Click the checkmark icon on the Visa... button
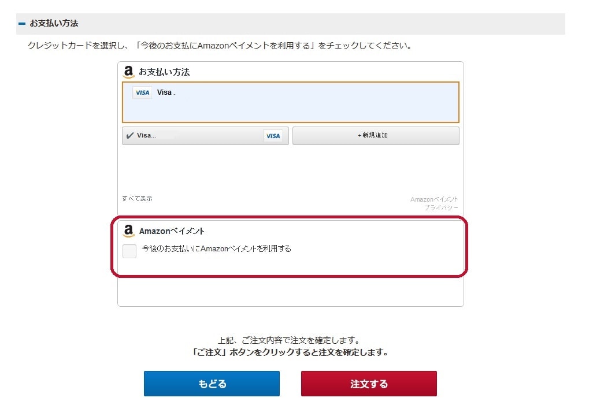This screenshot has height=405, width=604. [130, 136]
